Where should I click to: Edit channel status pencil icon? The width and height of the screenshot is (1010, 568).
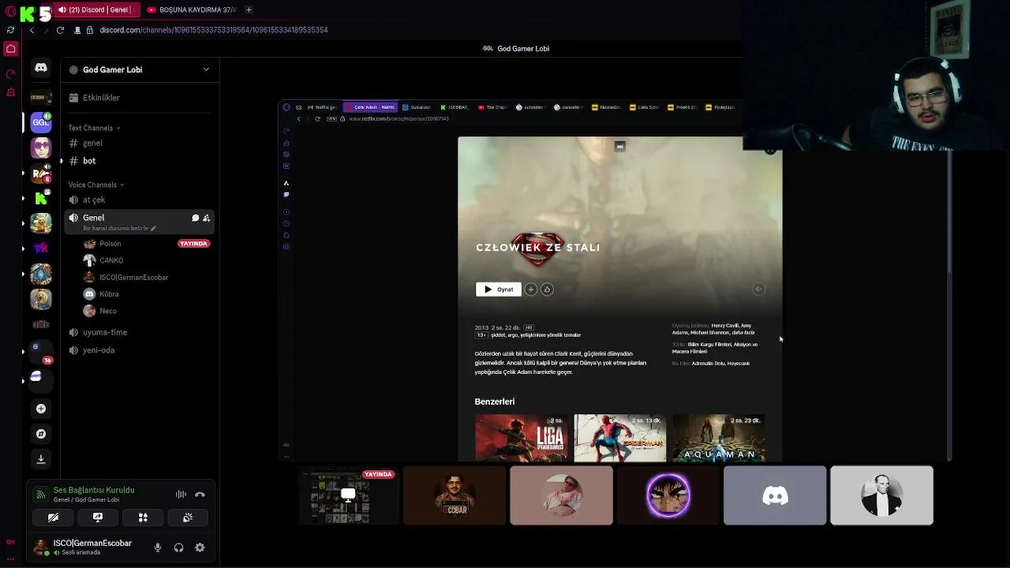(x=154, y=229)
